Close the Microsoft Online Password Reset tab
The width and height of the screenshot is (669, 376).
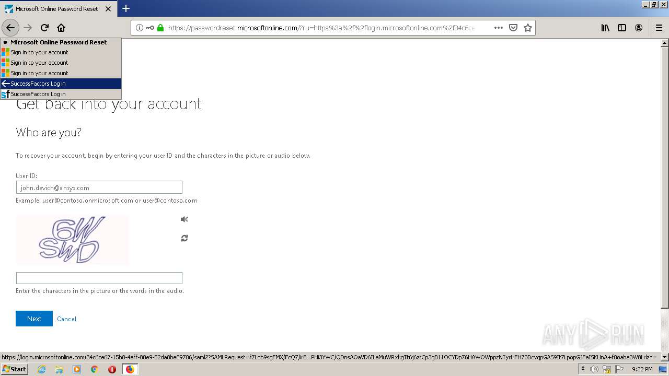[x=108, y=9]
